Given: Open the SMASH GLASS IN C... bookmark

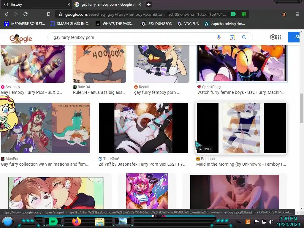Looking at the screenshot, I should coord(70,24).
